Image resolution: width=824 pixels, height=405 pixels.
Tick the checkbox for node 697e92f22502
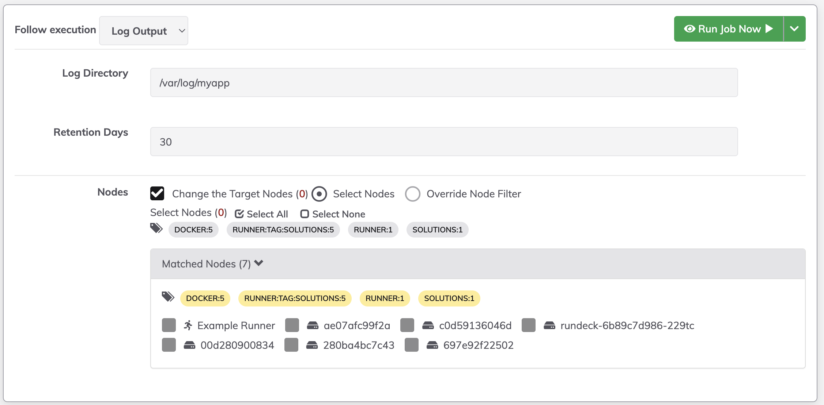(412, 345)
